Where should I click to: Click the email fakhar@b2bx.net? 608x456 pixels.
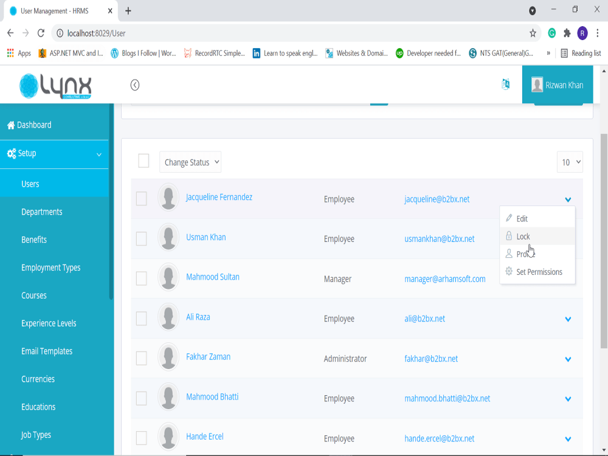[431, 359]
